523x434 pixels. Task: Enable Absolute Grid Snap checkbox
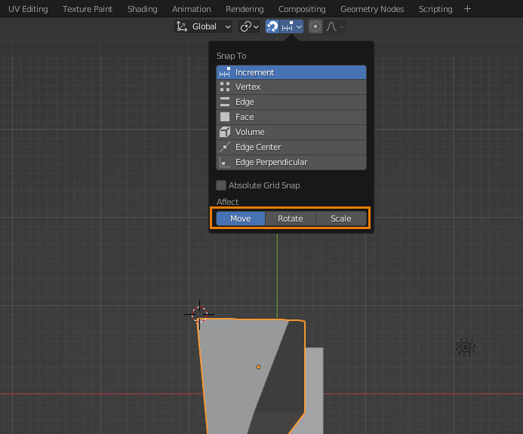tap(221, 185)
